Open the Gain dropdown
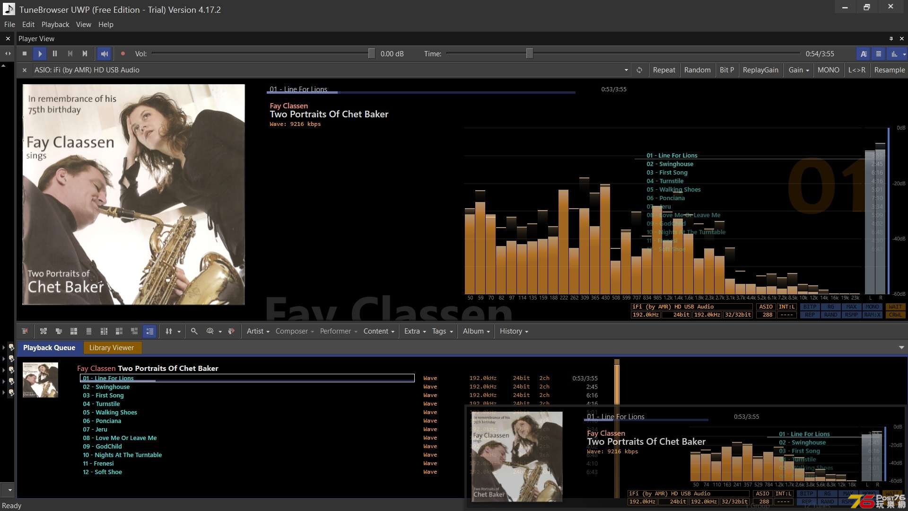Image resolution: width=908 pixels, height=511 pixels. (798, 70)
